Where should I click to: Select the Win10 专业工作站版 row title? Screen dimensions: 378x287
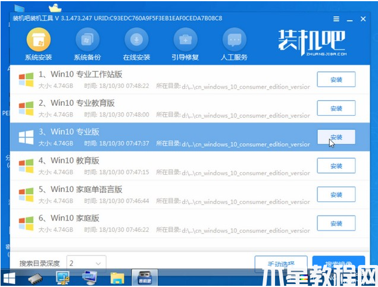[80, 74]
